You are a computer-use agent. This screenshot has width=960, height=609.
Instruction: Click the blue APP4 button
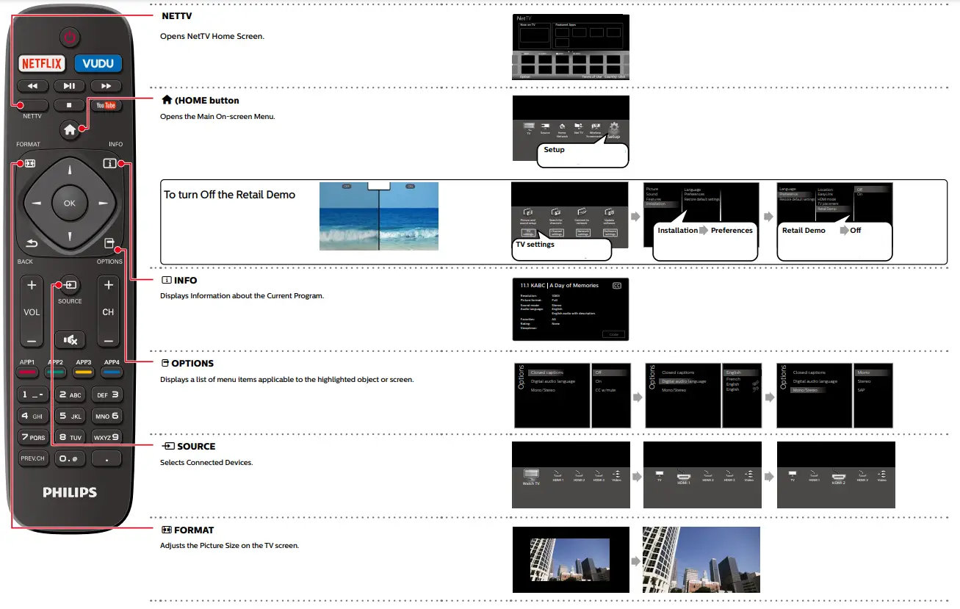[112, 372]
